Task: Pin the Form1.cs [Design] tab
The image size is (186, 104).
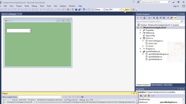Action: point(18,14)
